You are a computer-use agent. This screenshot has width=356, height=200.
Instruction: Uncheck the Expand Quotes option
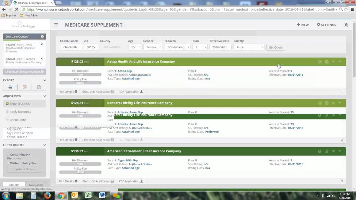(x=7, y=104)
